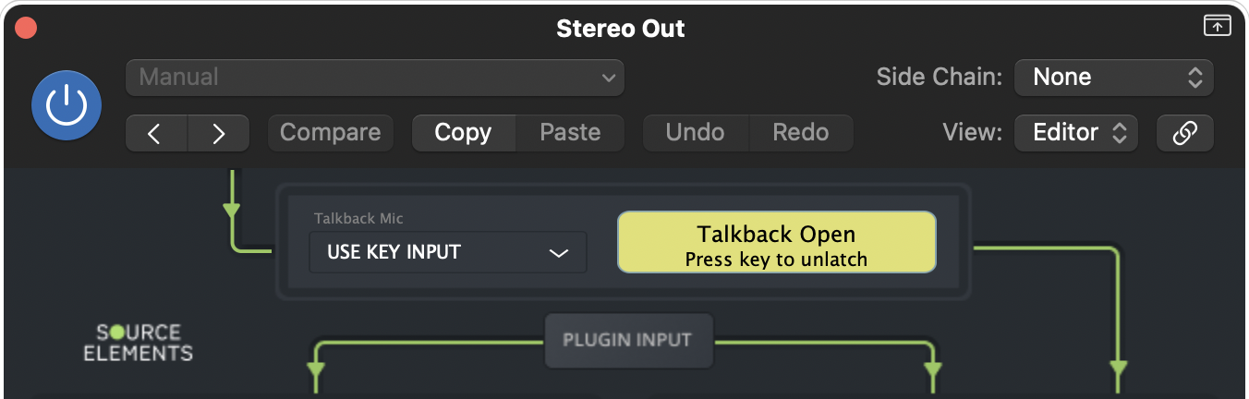The width and height of the screenshot is (1249, 399).
Task: Toggle the Compare button
Action: 330,133
